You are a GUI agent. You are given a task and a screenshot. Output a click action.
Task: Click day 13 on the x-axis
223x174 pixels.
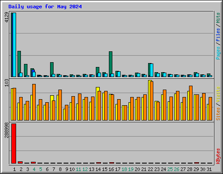(x=91, y=169)
